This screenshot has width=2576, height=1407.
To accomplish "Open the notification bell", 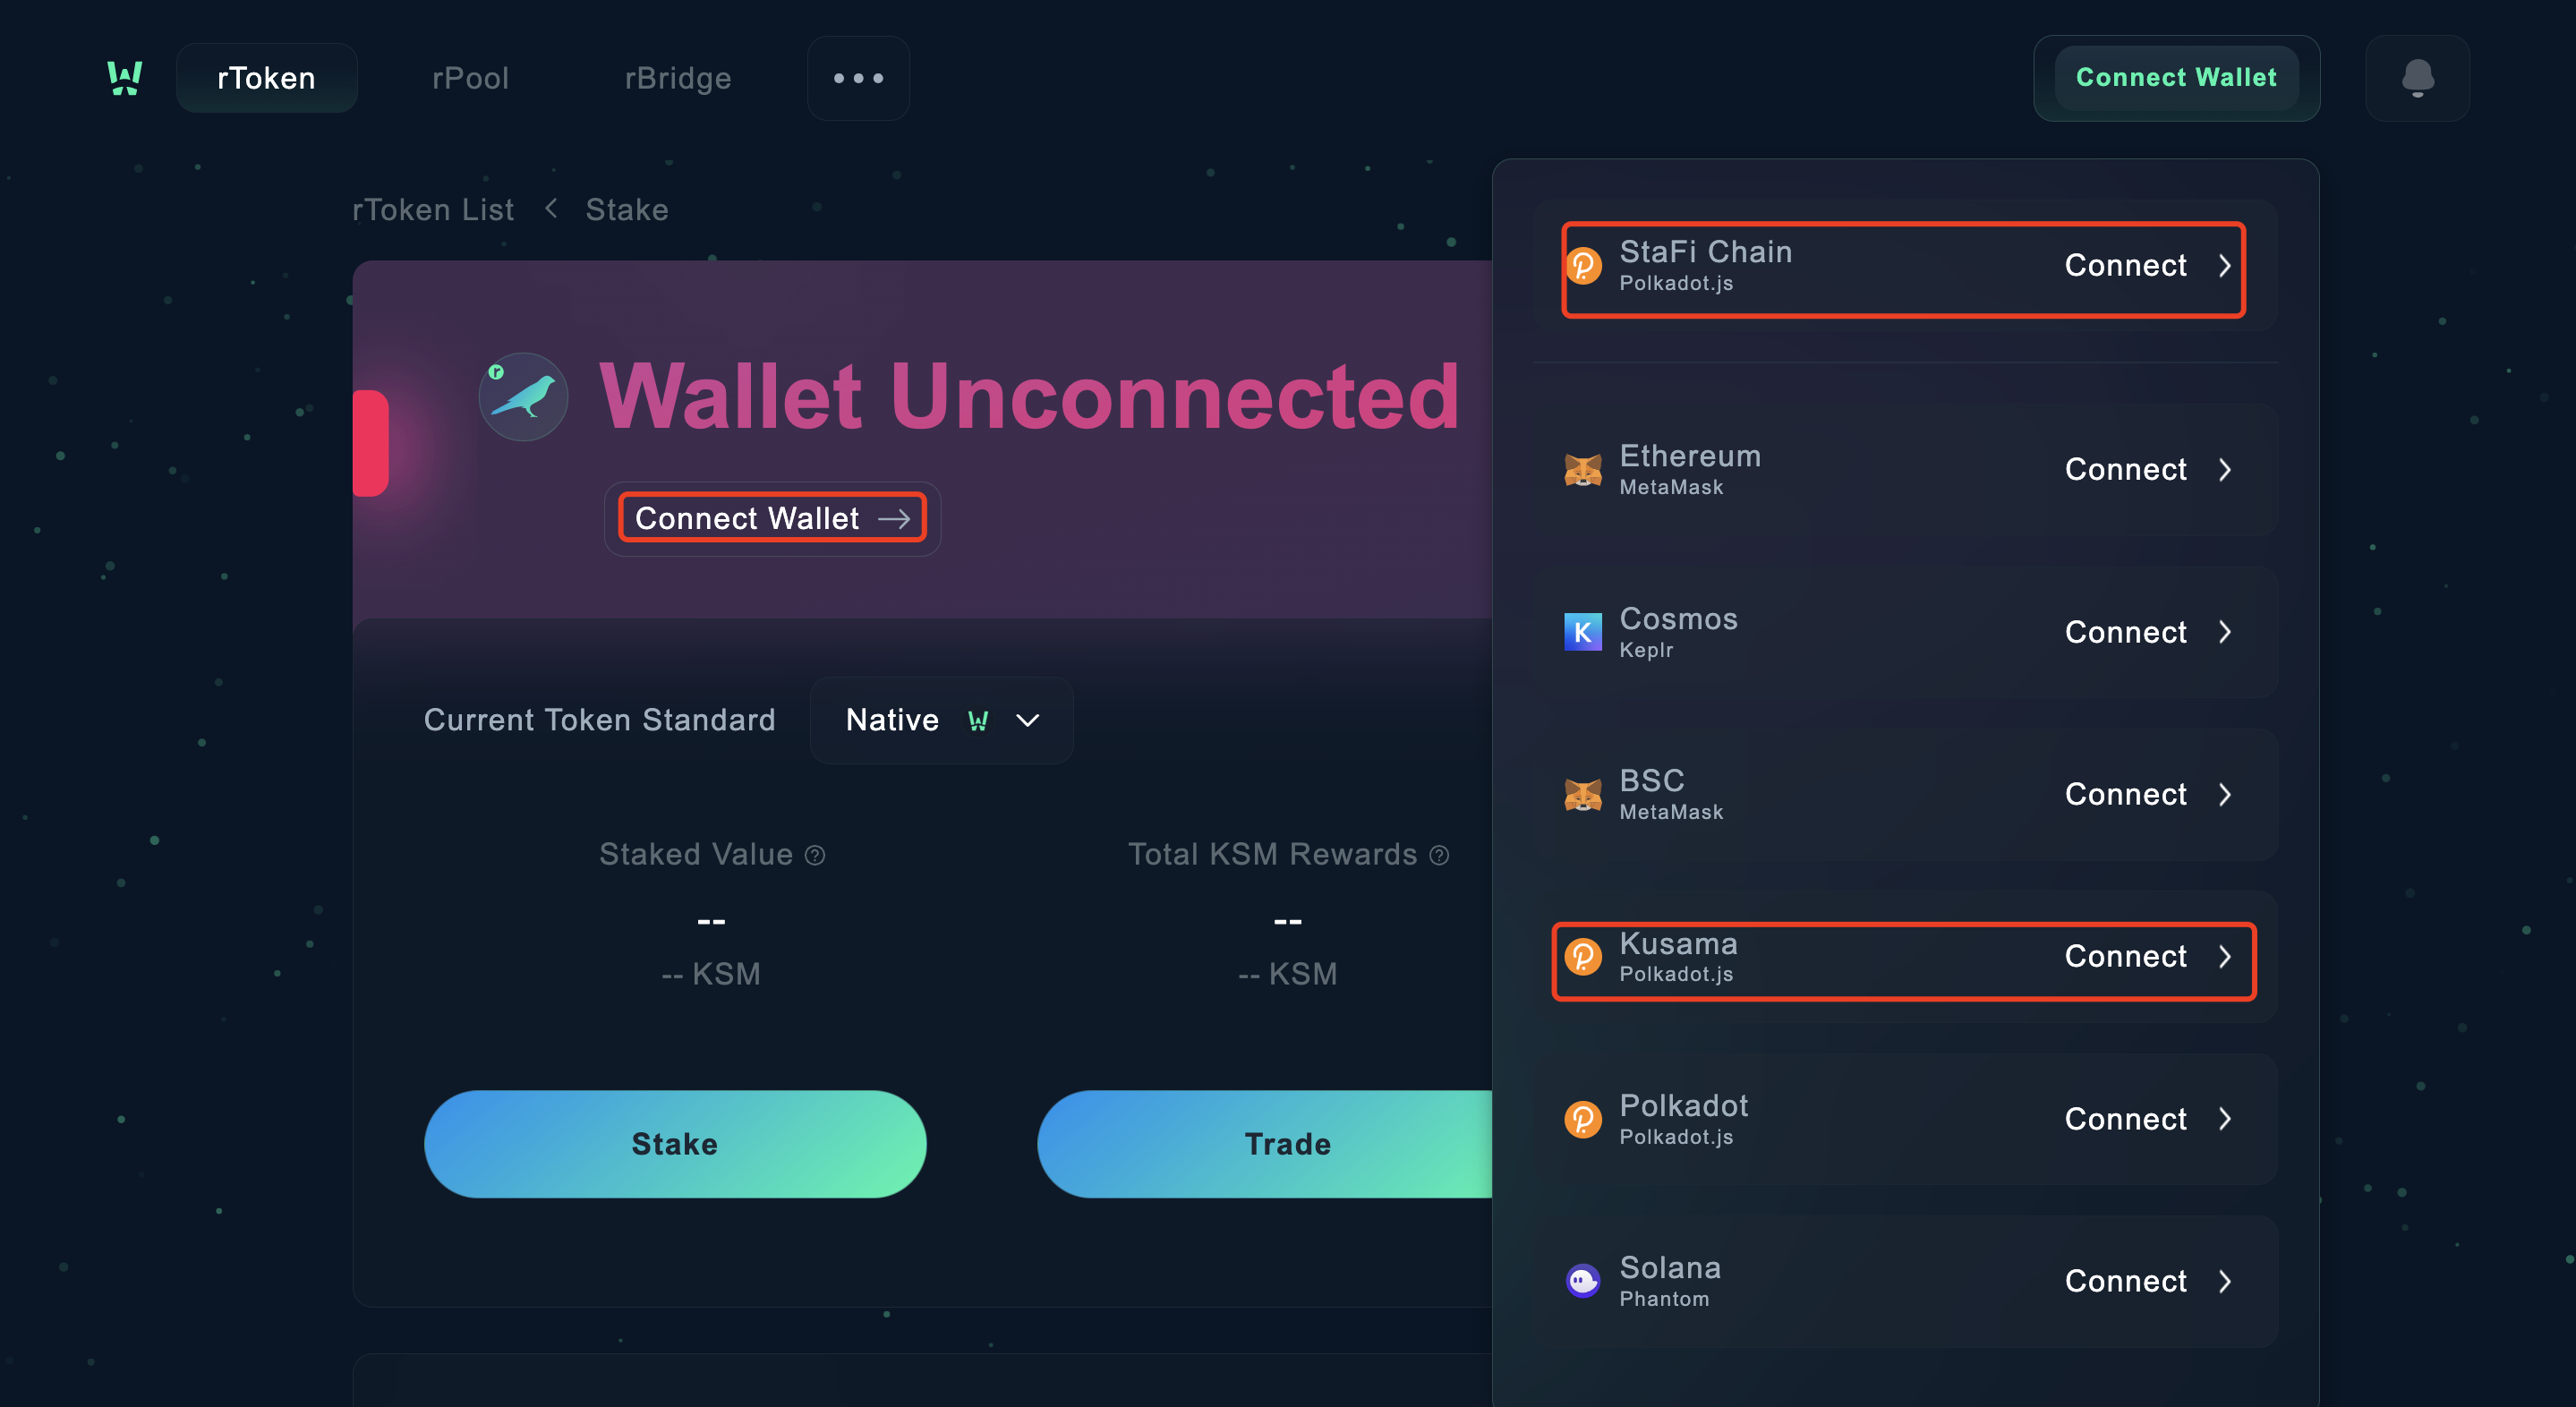I will coord(2417,78).
